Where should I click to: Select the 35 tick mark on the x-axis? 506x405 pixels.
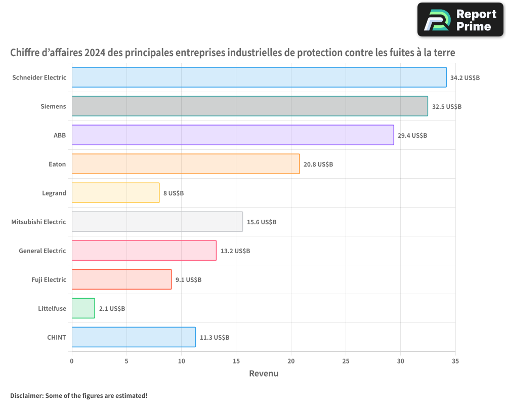click(x=455, y=360)
